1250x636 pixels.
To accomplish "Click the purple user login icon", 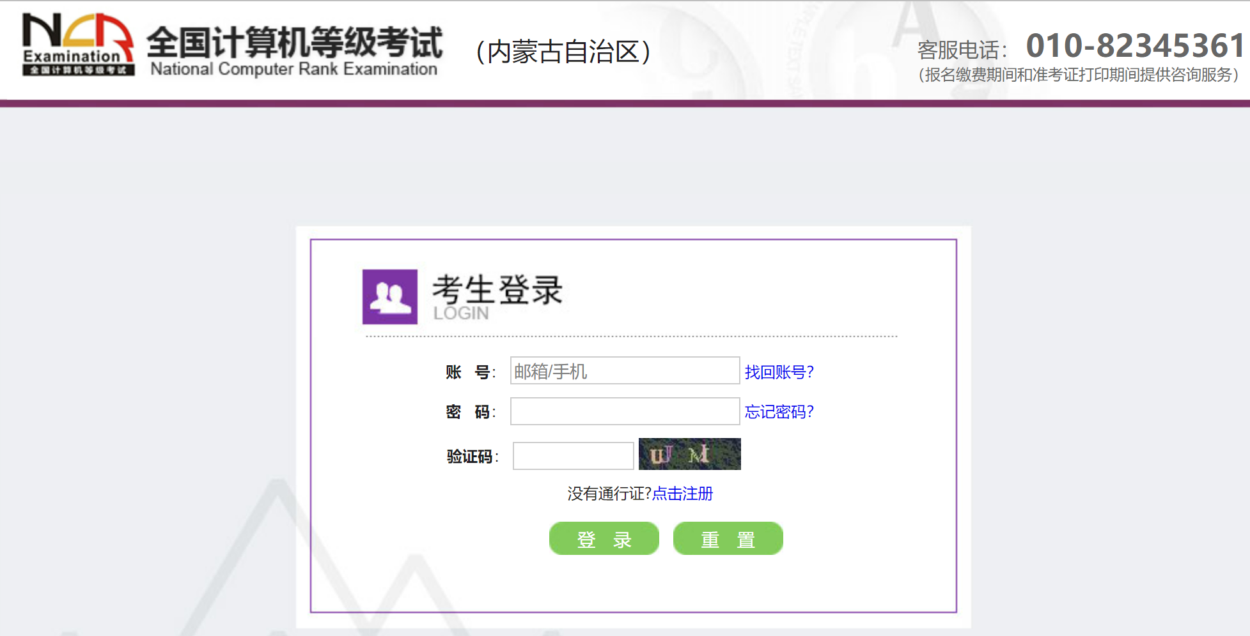I will click(x=389, y=297).
